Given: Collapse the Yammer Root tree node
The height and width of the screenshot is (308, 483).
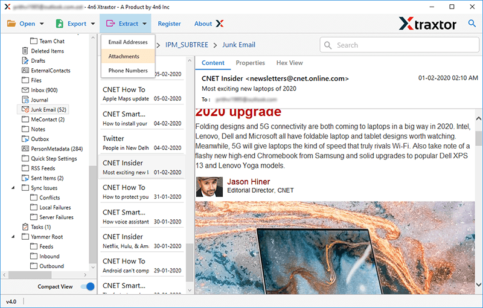Looking at the screenshot, I should [x=14, y=237].
